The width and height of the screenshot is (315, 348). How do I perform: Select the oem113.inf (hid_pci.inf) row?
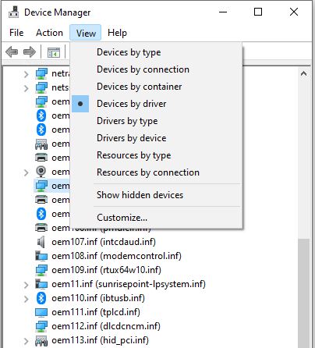point(100,340)
